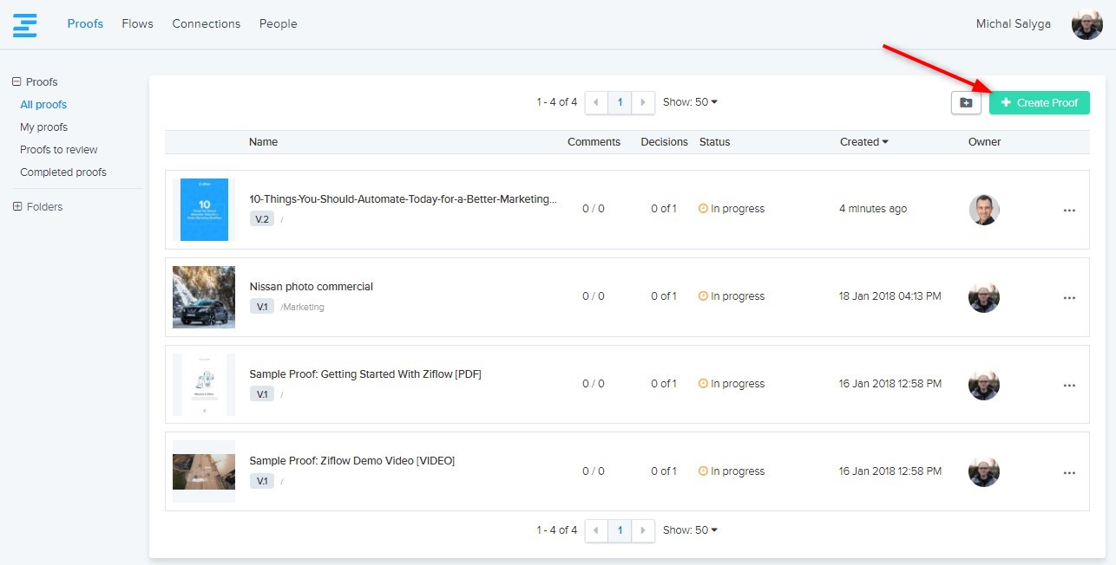Open more options for Ziflow Demo Video proof
Viewport: 1116px width, 565px height.
1069,473
